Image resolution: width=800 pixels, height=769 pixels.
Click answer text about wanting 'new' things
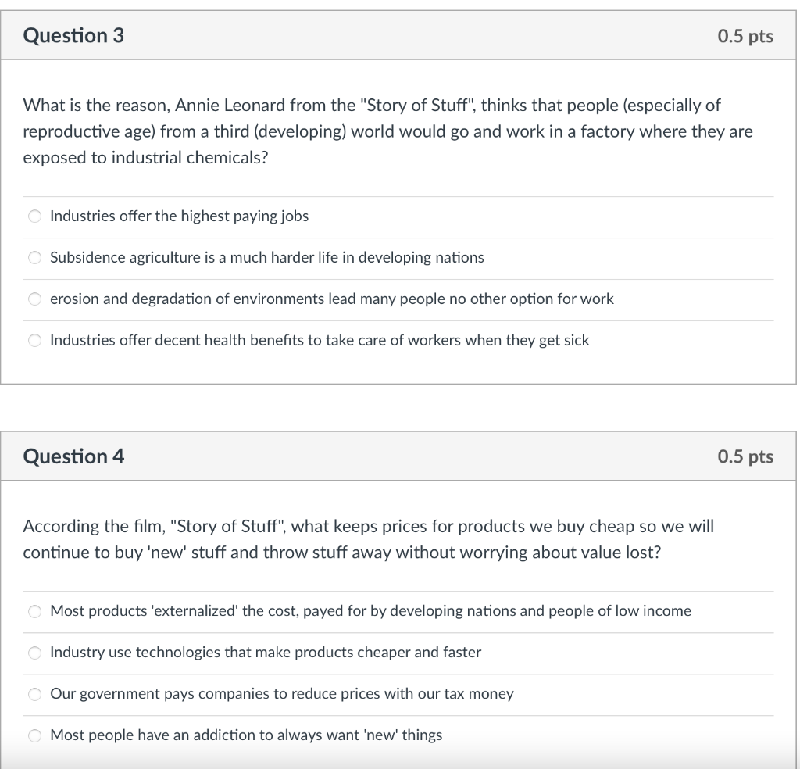point(246,735)
